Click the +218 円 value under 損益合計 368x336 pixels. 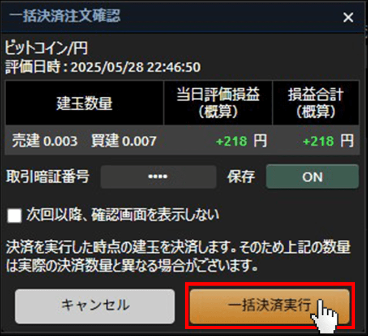click(328, 141)
